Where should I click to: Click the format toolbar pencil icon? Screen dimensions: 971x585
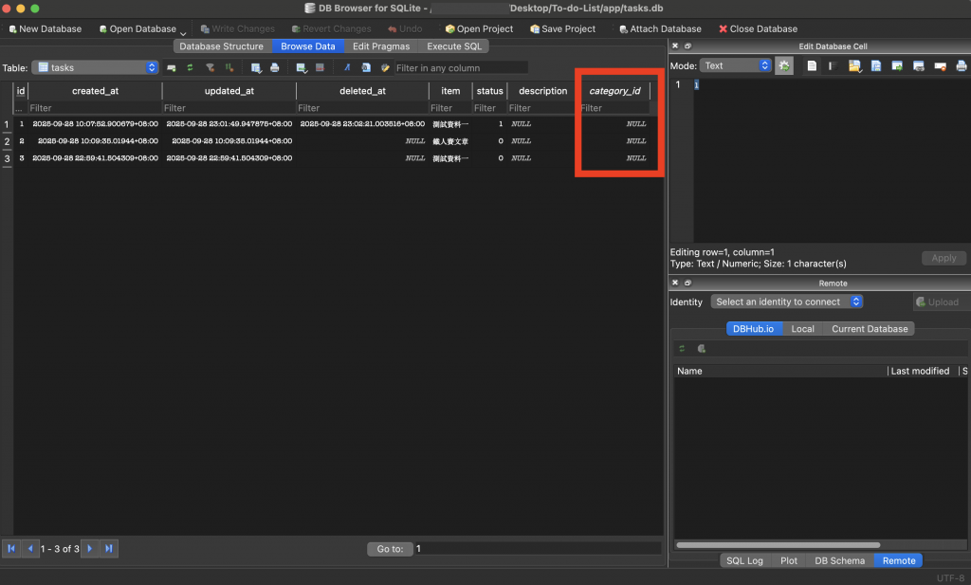[x=385, y=67]
